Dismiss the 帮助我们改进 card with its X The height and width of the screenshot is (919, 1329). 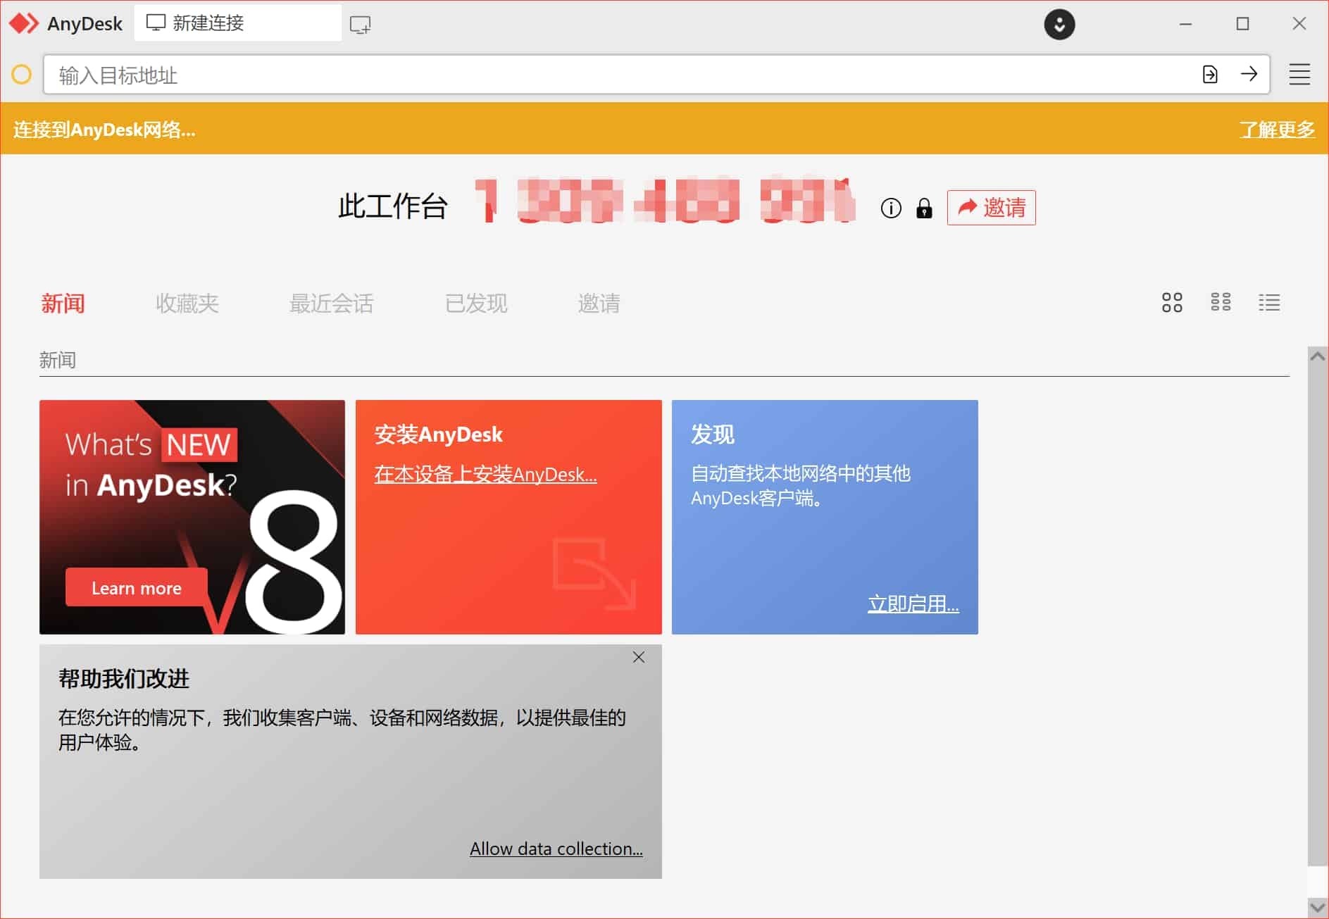(638, 656)
